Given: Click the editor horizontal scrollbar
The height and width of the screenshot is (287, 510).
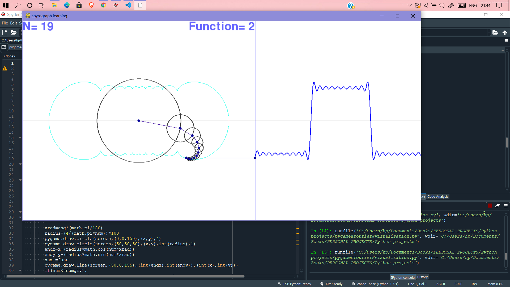Looking at the screenshot, I should click(x=125, y=276).
